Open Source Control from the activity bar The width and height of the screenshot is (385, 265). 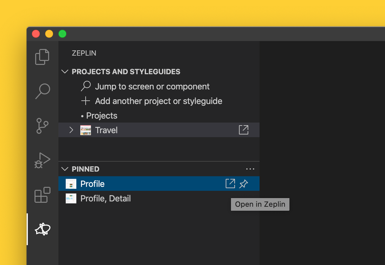click(42, 126)
